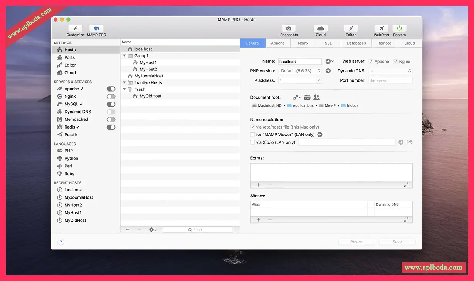Open the SSL tab

[328, 43]
